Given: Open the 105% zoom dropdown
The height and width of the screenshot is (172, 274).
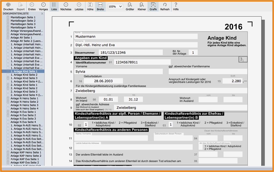Looking at the screenshot, I should pyautogui.click(x=115, y=7).
